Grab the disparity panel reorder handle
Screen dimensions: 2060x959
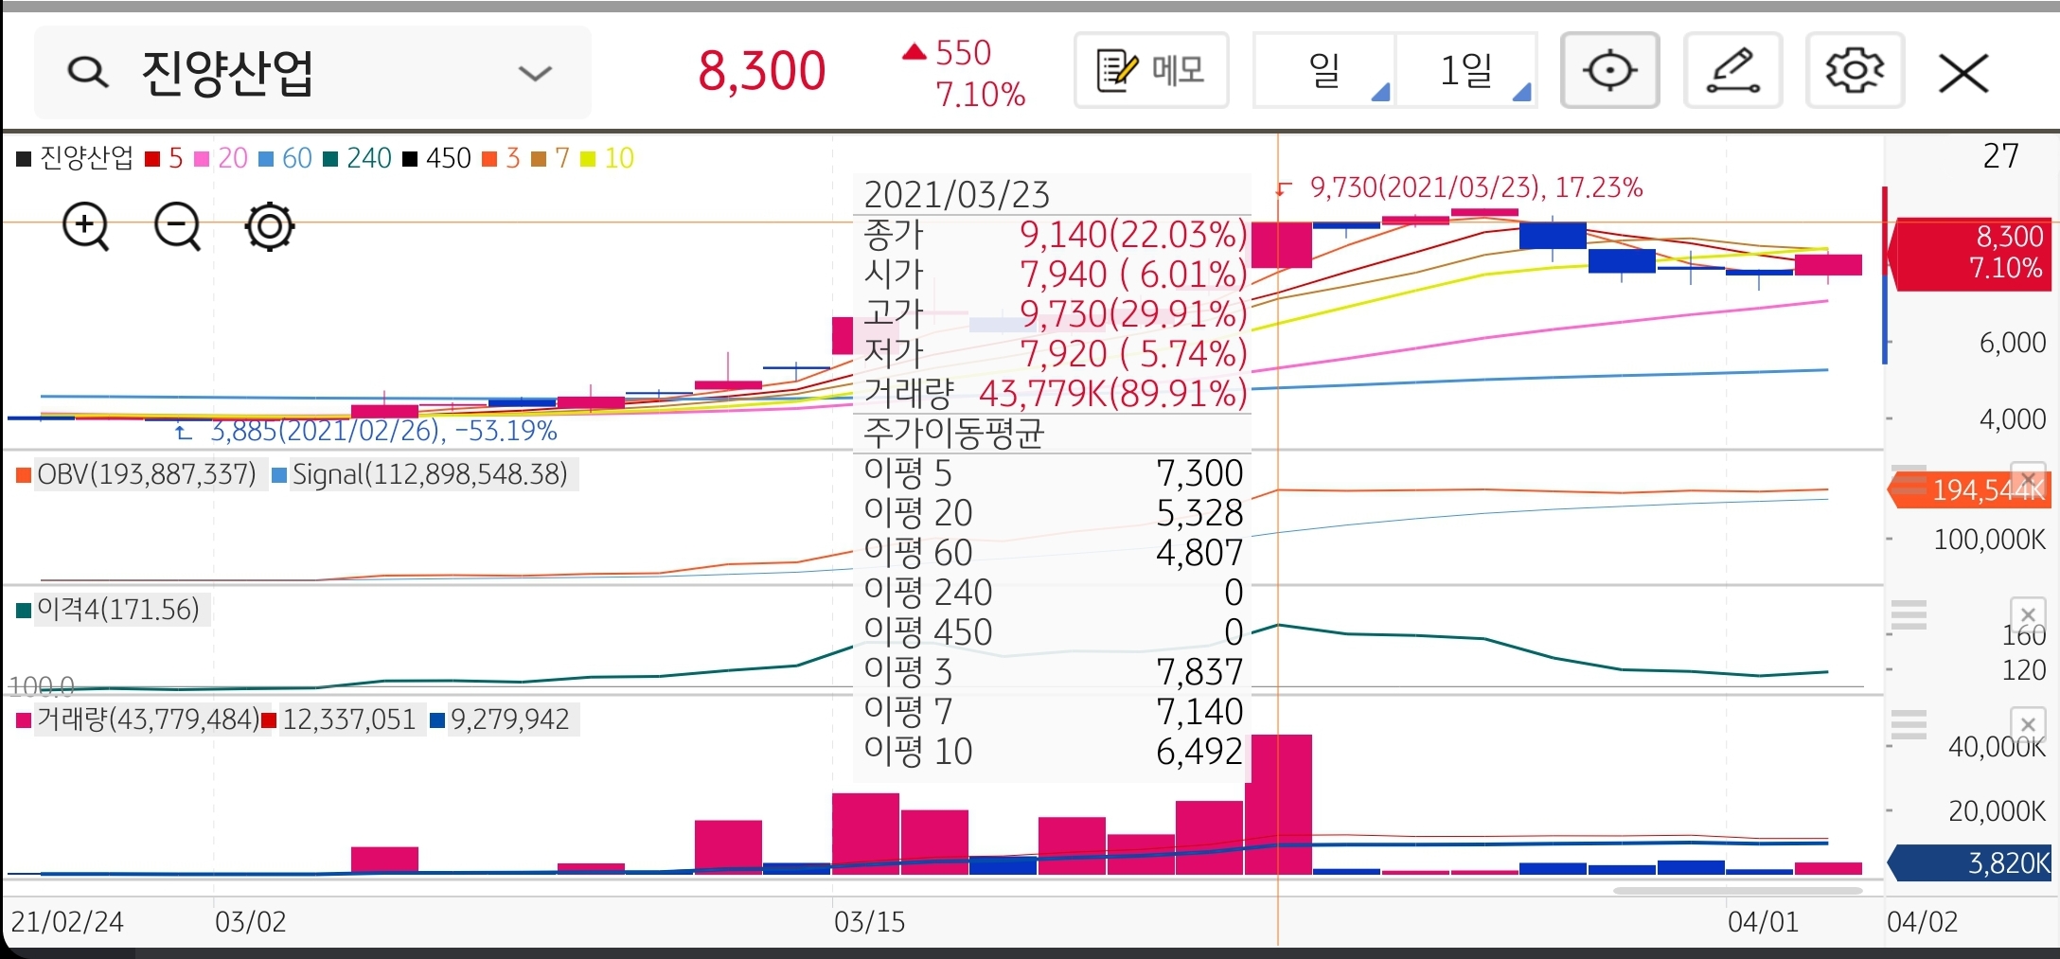coord(1909,615)
